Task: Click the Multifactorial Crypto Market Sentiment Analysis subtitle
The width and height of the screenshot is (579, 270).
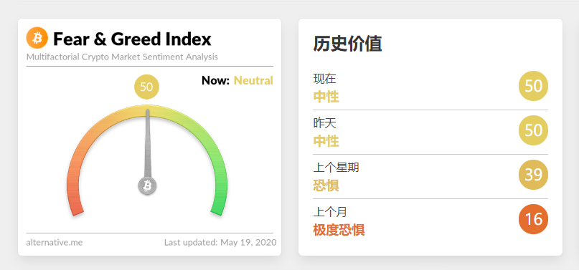Action: [x=122, y=57]
